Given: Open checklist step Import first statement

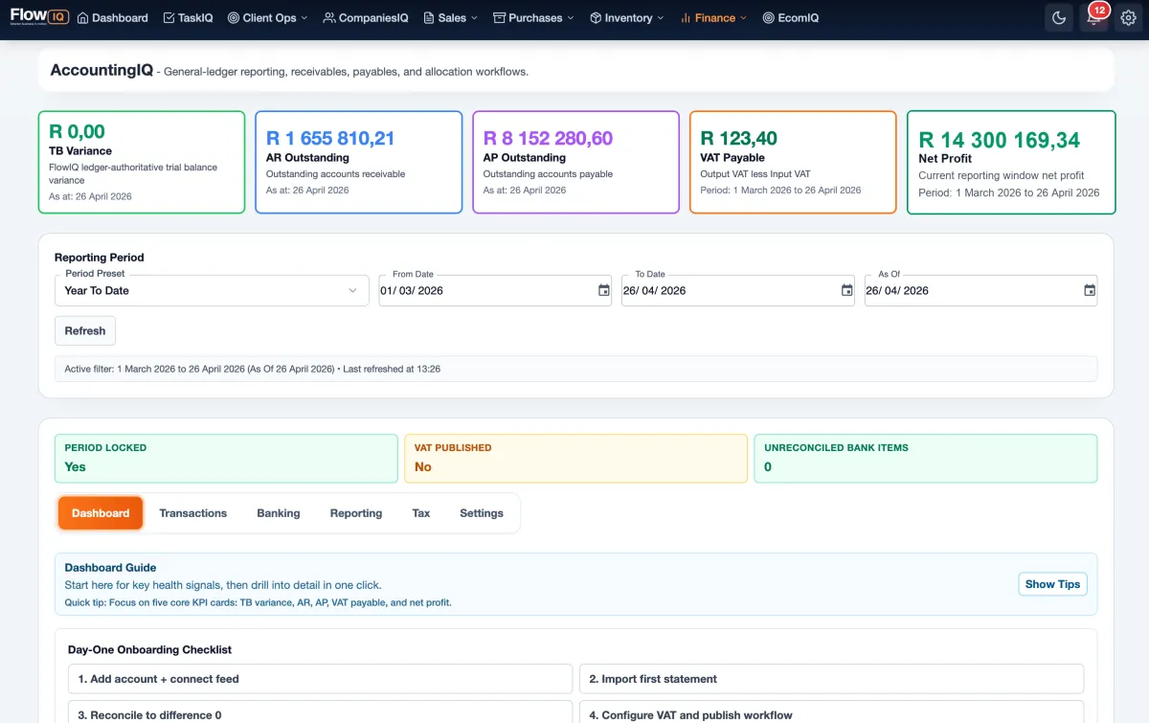Looking at the screenshot, I should (832, 679).
